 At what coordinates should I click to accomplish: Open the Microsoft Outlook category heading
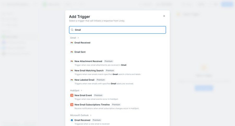point(79,115)
